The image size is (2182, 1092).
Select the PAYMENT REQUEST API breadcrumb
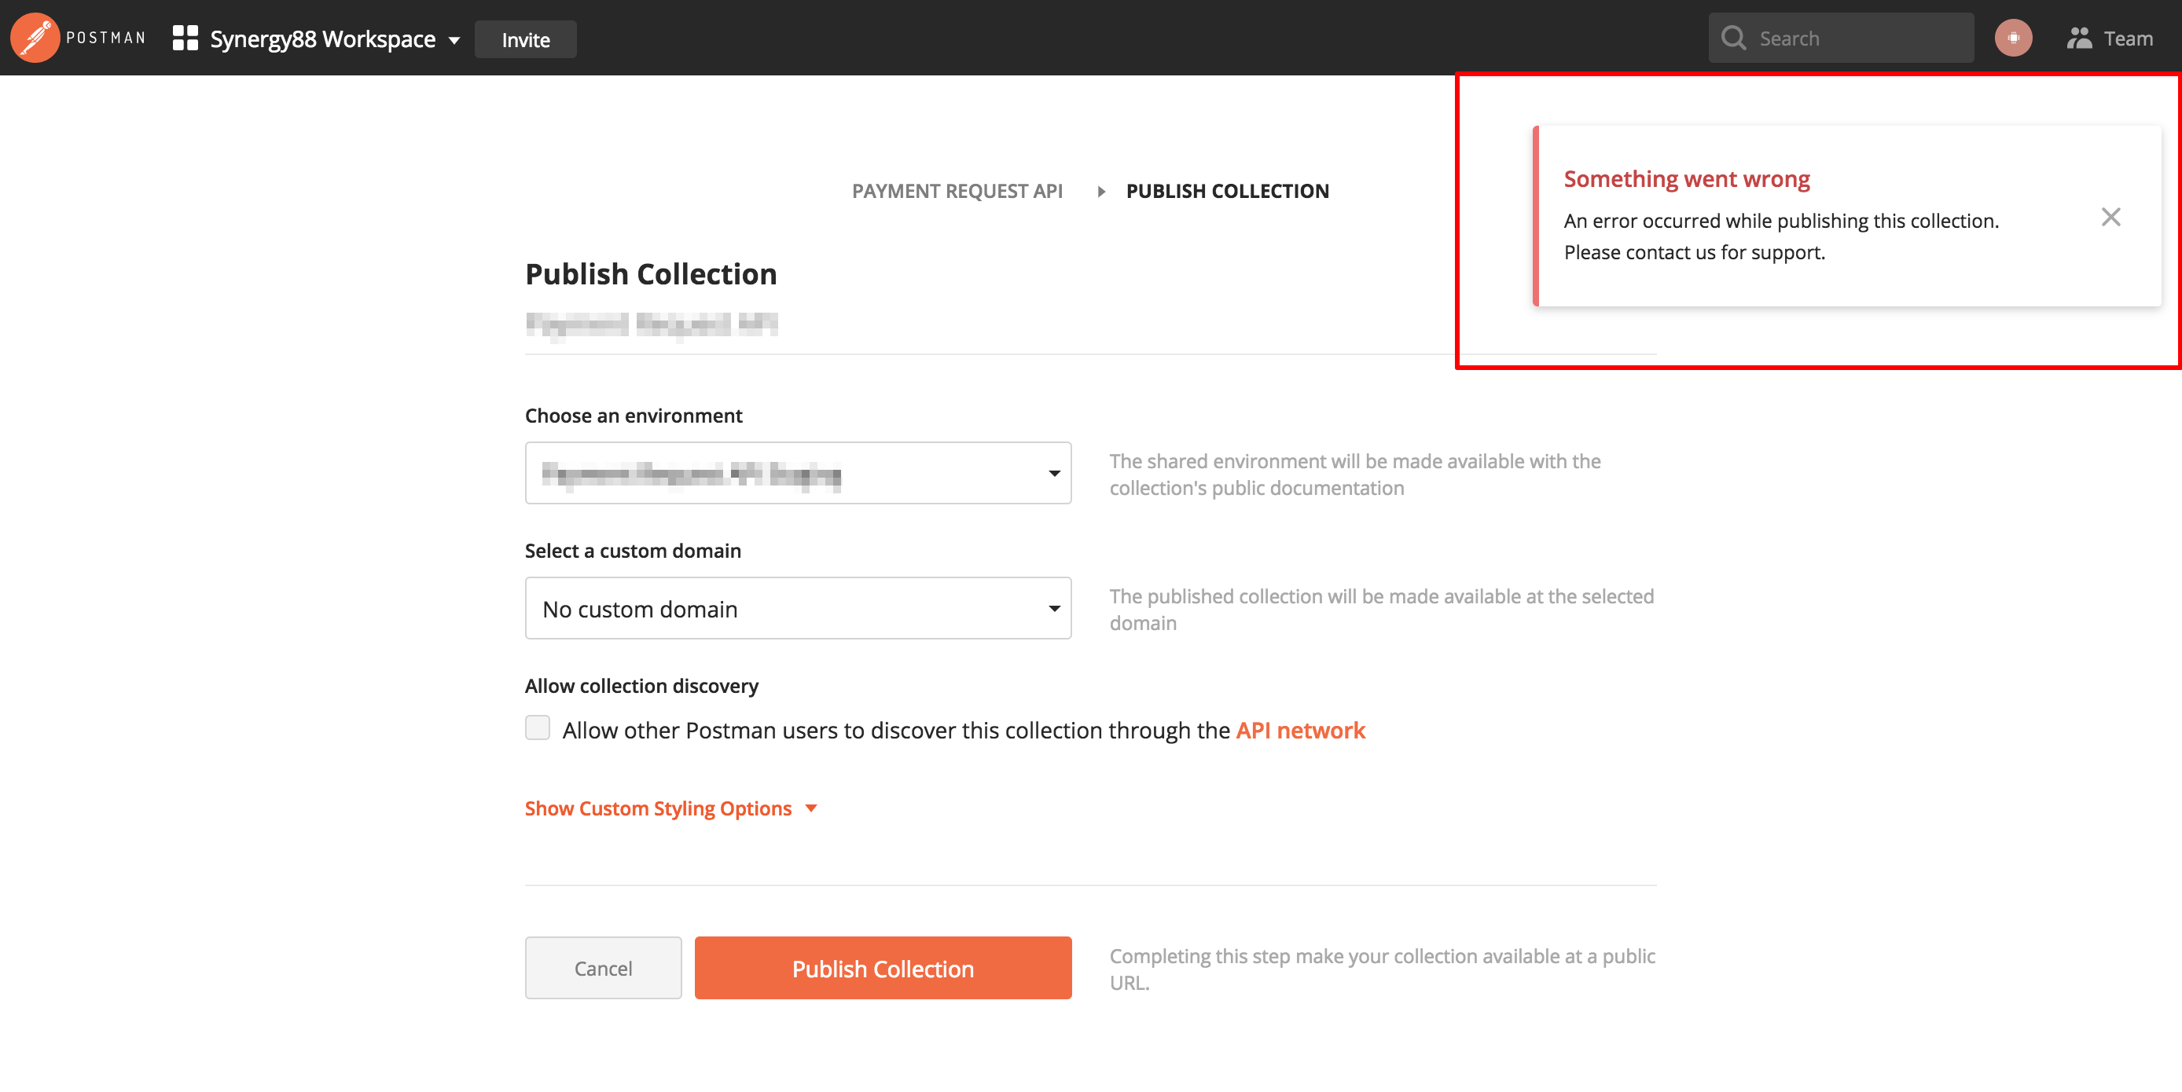tap(957, 192)
